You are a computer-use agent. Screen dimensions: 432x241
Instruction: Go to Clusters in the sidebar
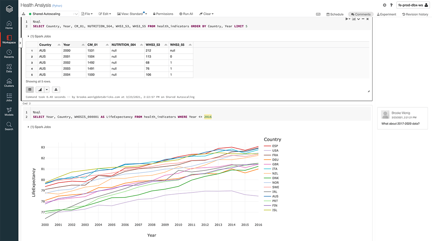[9, 83]
